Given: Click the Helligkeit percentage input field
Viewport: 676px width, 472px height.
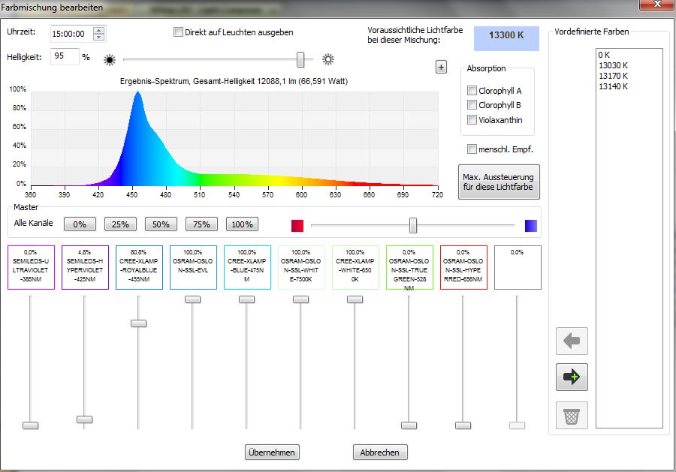Looking at the screenshot, I should (65, 57).
